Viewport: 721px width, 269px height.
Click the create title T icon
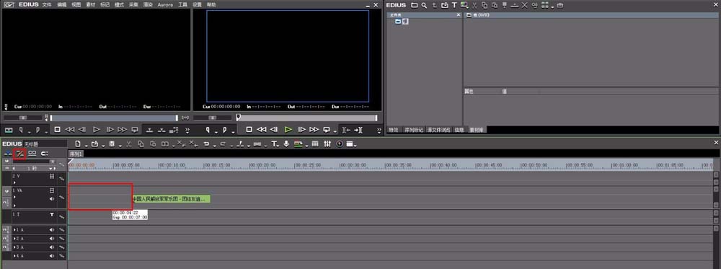[274, 144]
